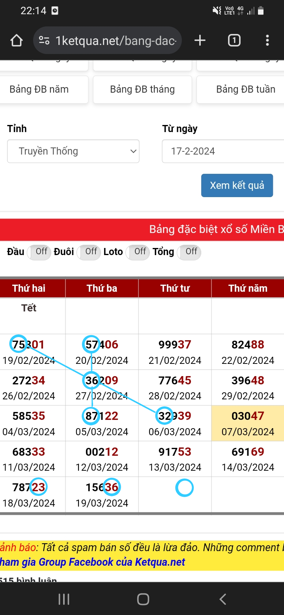Screen dimensions: 284x615
Task: Turn on the Tổng toggle
Action: pyautogui.click(x=189, y=252)
